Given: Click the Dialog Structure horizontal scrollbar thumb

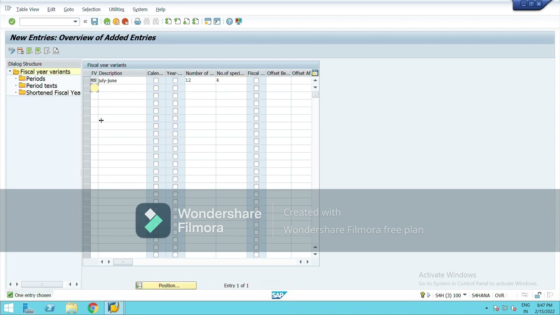Looking at the screenshot, I should tap(42, 285).
